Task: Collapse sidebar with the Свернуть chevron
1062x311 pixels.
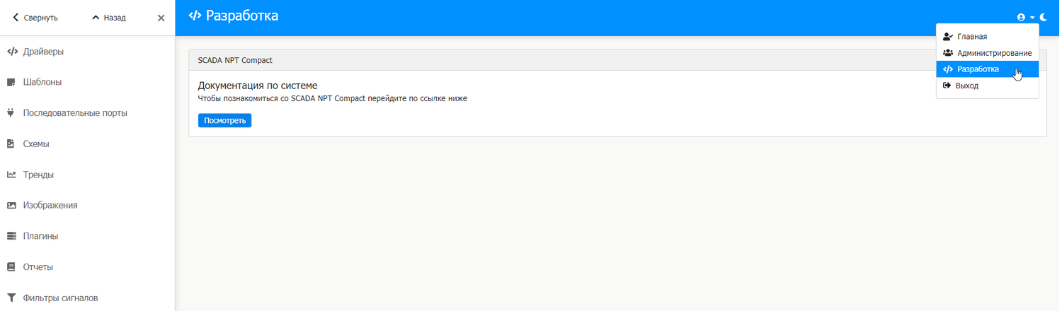Action: [16, 18]
